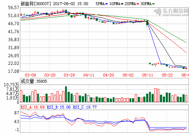The width and height of the screenshot is (189, 133).
Task: Click the 05-11 date label
Action: 148,75
